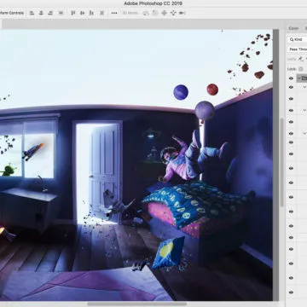Click the red planet in the artwork

[x=212, y=90]
